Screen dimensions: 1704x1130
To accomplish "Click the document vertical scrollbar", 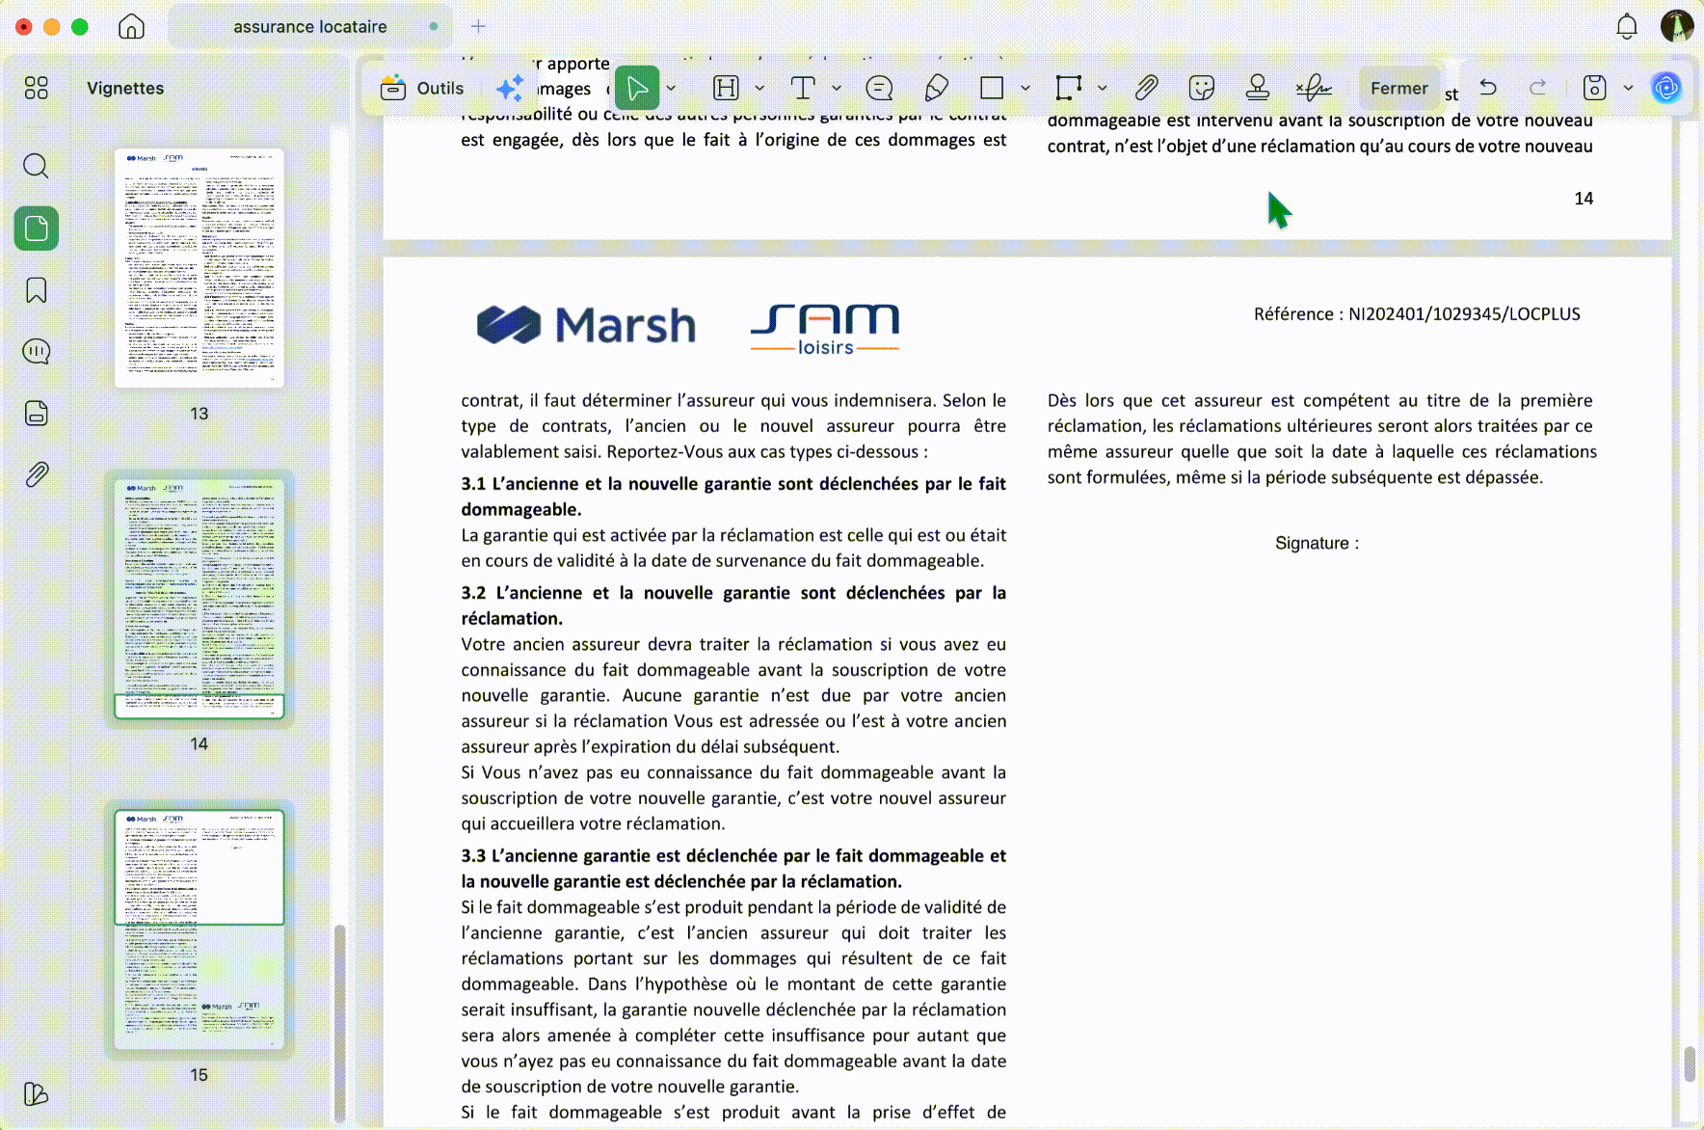I will coord(1690,1064).
